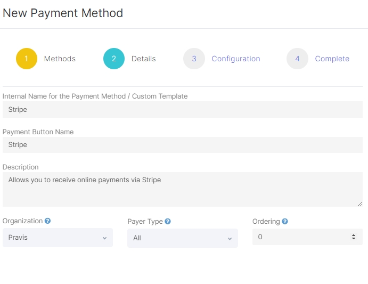
Task: Grab the Description textarea resize handle
Action: pyautogui.click(x=360, y=204)
